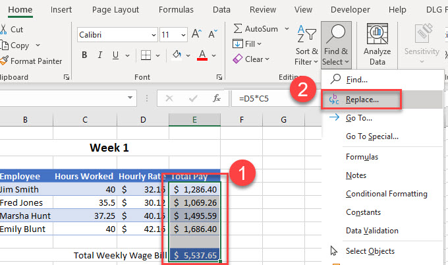Click the Clear eraser icon

(x=238, y=59)
